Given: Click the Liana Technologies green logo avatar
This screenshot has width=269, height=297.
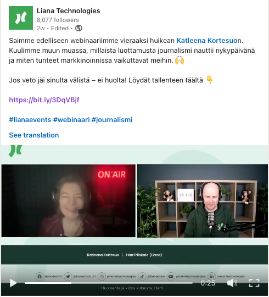Looking at the screenshot, I should tap(21, 18).
